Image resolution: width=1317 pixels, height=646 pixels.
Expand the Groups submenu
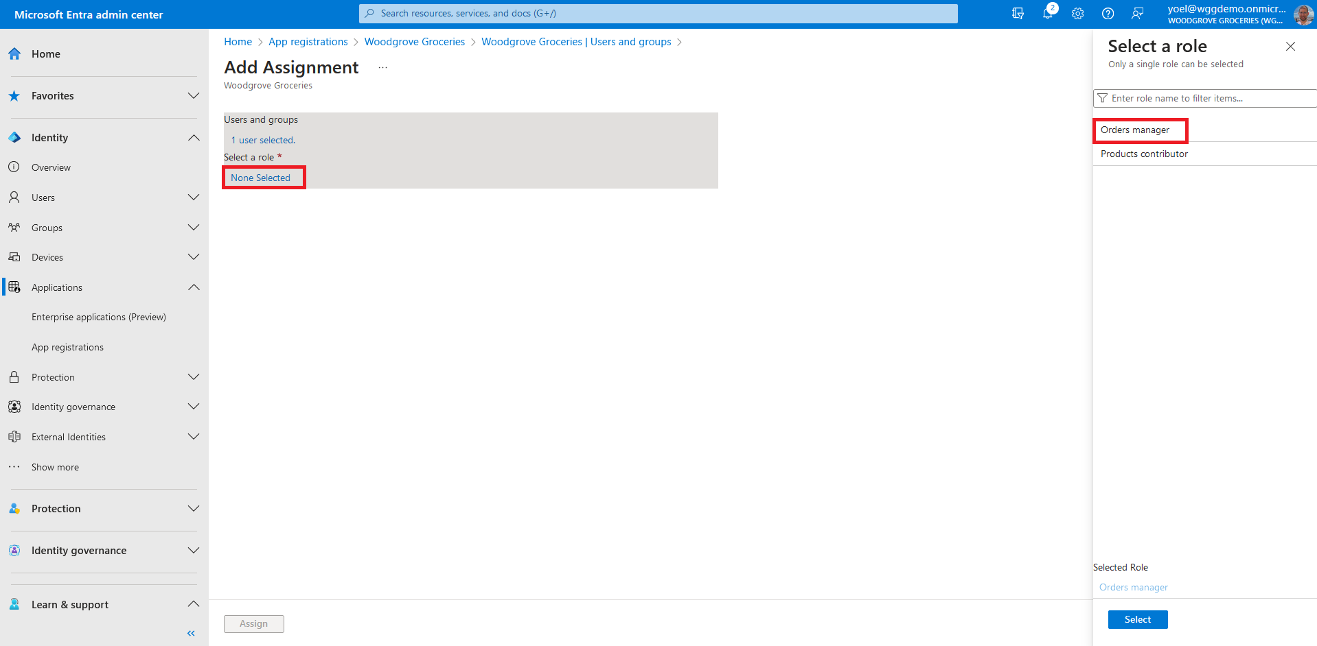click(194, 228)
